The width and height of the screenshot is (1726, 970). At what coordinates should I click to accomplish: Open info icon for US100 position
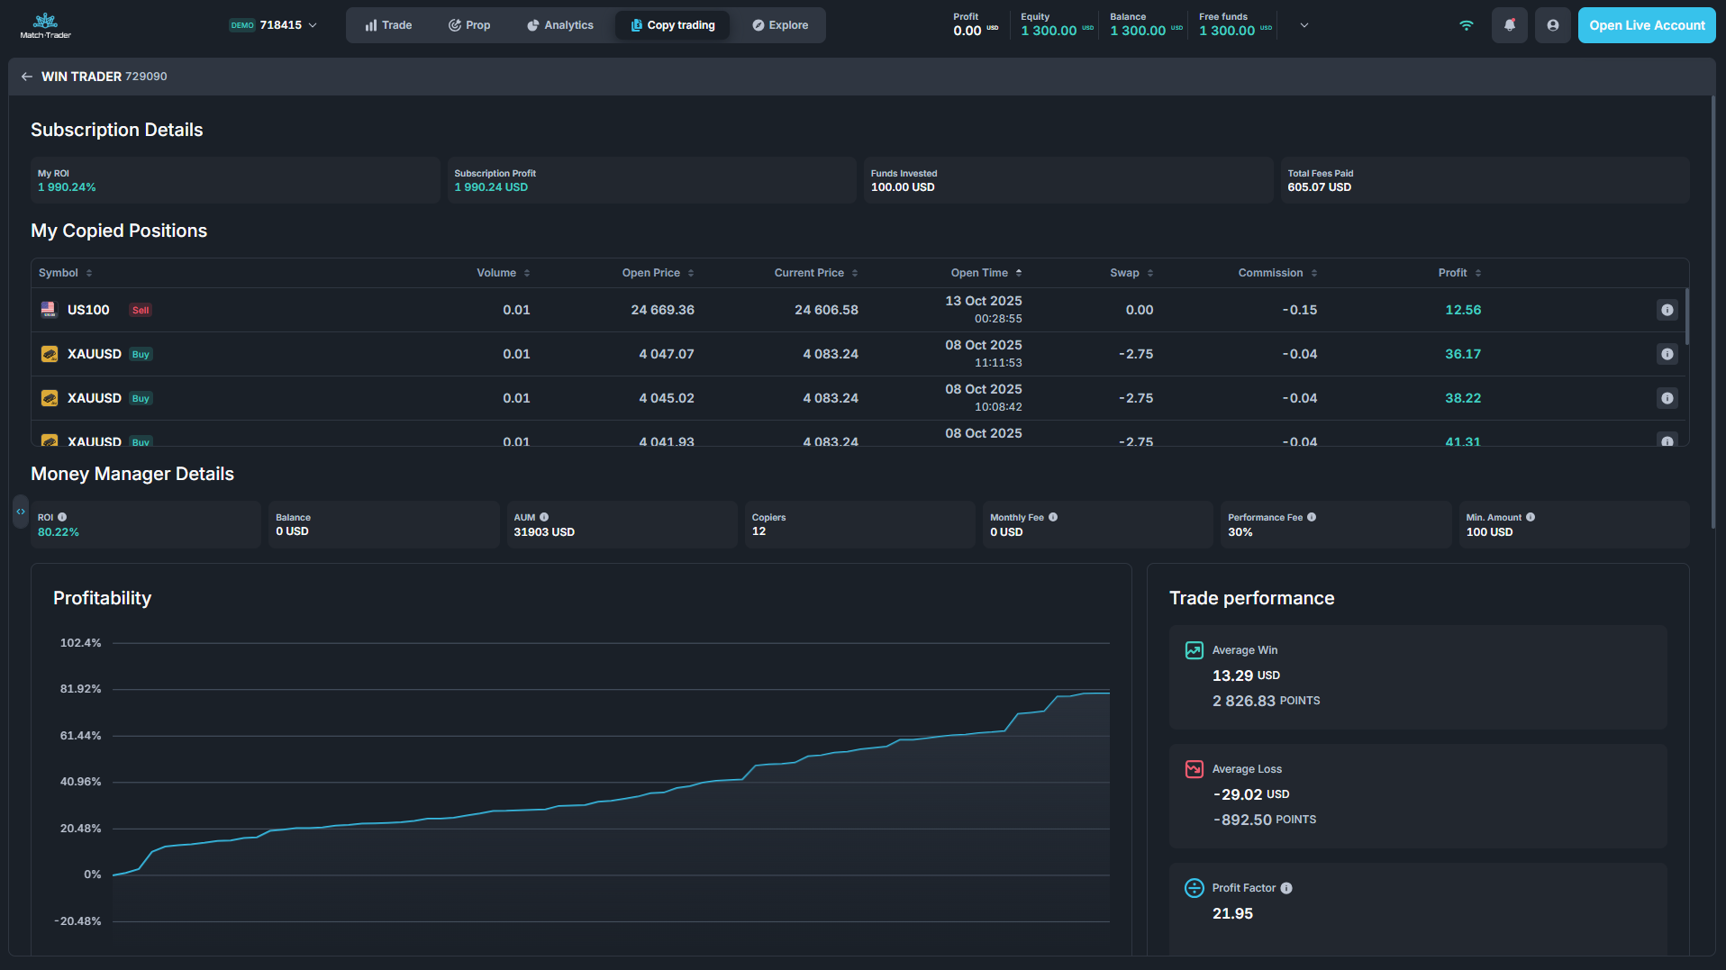pyautogui.click(x=1667, y=310)
